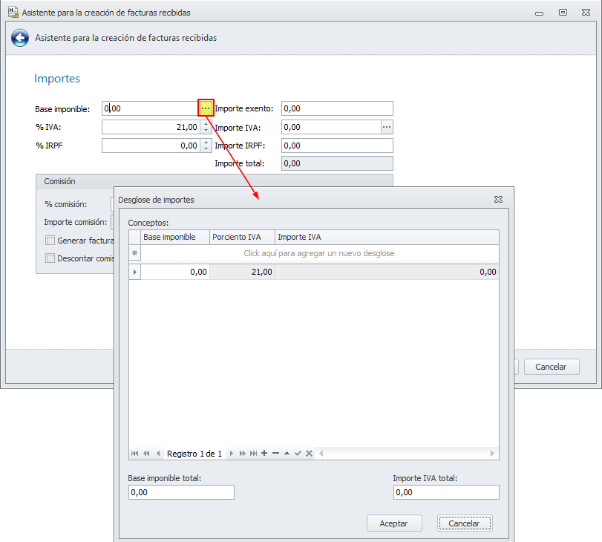The height and width of the screenshot is (542, 602).
Task: Maximize the wizard window
Action: point(563,13)
